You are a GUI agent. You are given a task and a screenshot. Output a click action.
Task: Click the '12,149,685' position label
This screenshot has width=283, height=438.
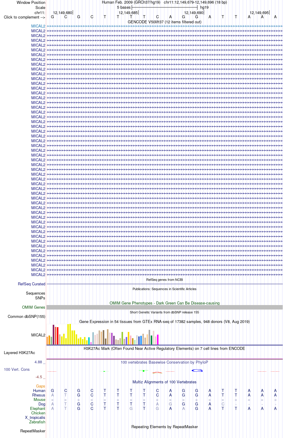coord(128,13)
